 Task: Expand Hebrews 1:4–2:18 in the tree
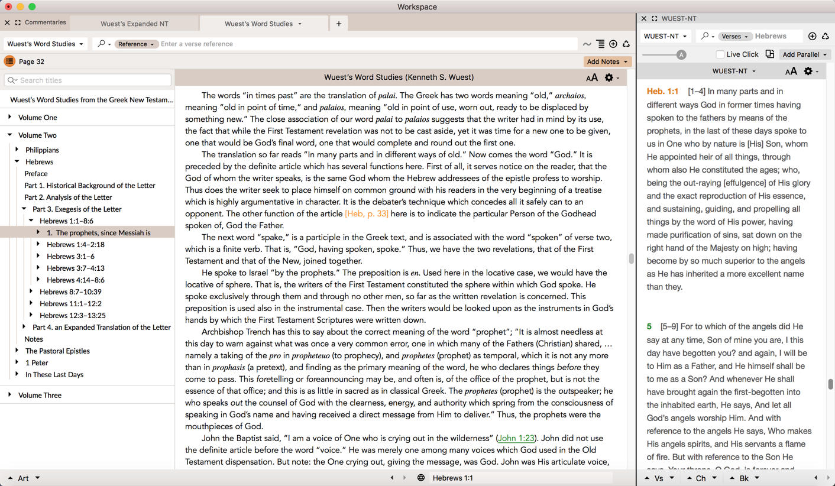[38, 244]
